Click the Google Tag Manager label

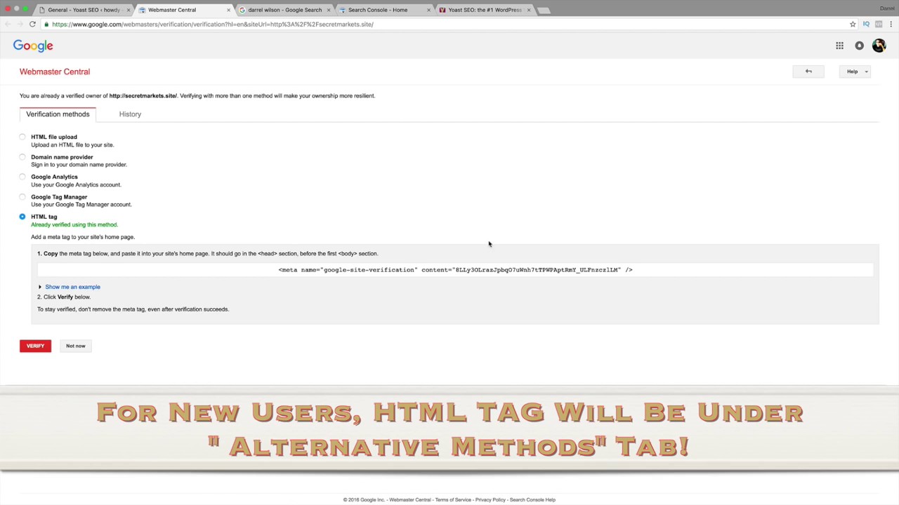pos(59,197)
